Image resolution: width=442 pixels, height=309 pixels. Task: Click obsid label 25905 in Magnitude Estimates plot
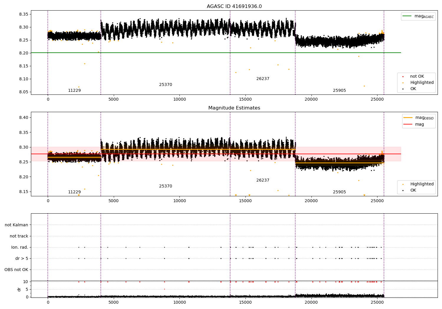point(339,192)
